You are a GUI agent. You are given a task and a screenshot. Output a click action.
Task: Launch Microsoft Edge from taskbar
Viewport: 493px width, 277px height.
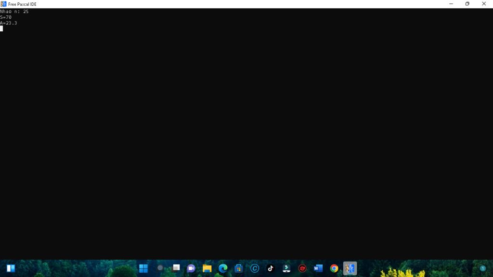[x=223, y=268]
